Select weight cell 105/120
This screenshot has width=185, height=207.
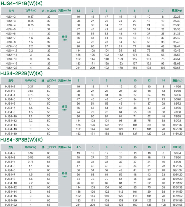177,179
